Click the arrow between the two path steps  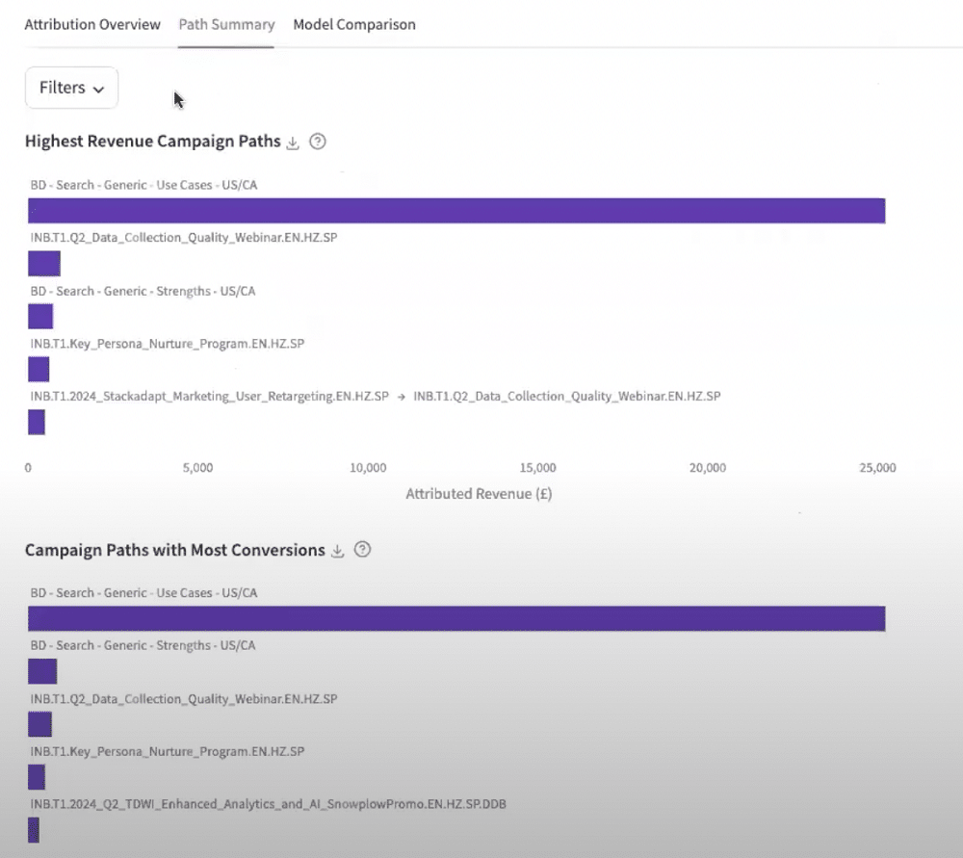(x=401, y=397)
